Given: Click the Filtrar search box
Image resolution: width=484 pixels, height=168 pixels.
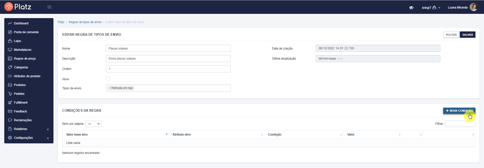Looking at the screenshot, I should point(460,124).
